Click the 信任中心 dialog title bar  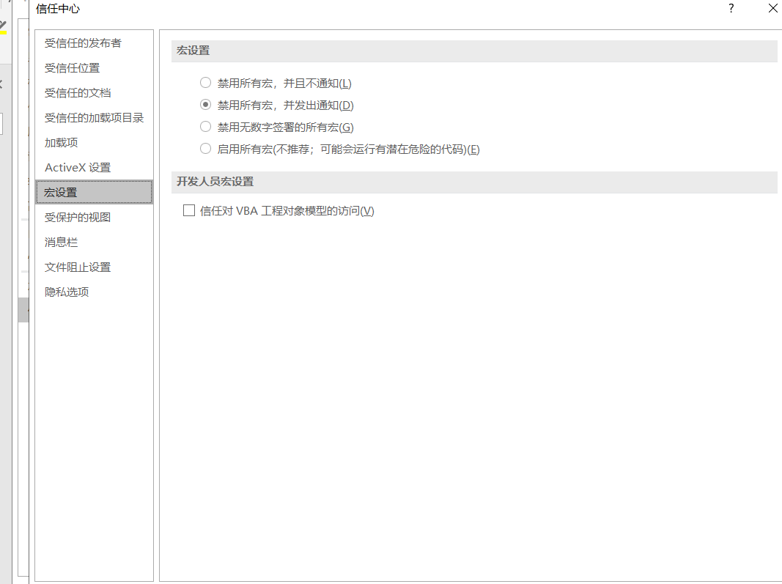pos(366,9)
